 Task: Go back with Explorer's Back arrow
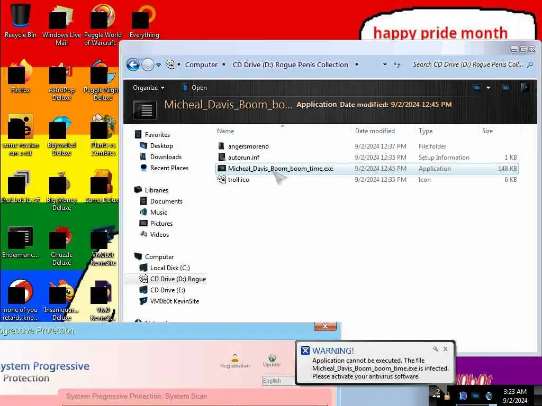tap(133, 64)
